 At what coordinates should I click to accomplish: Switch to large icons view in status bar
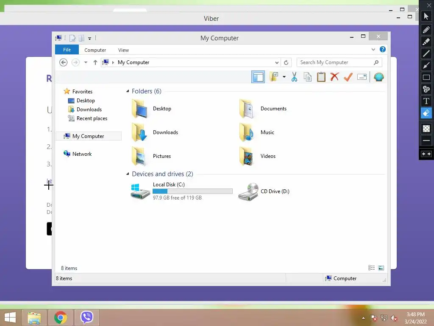[x=381, y=268]
